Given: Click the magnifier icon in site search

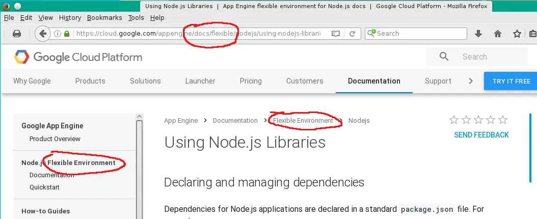Looking at the screenshot, I should 444,57.
